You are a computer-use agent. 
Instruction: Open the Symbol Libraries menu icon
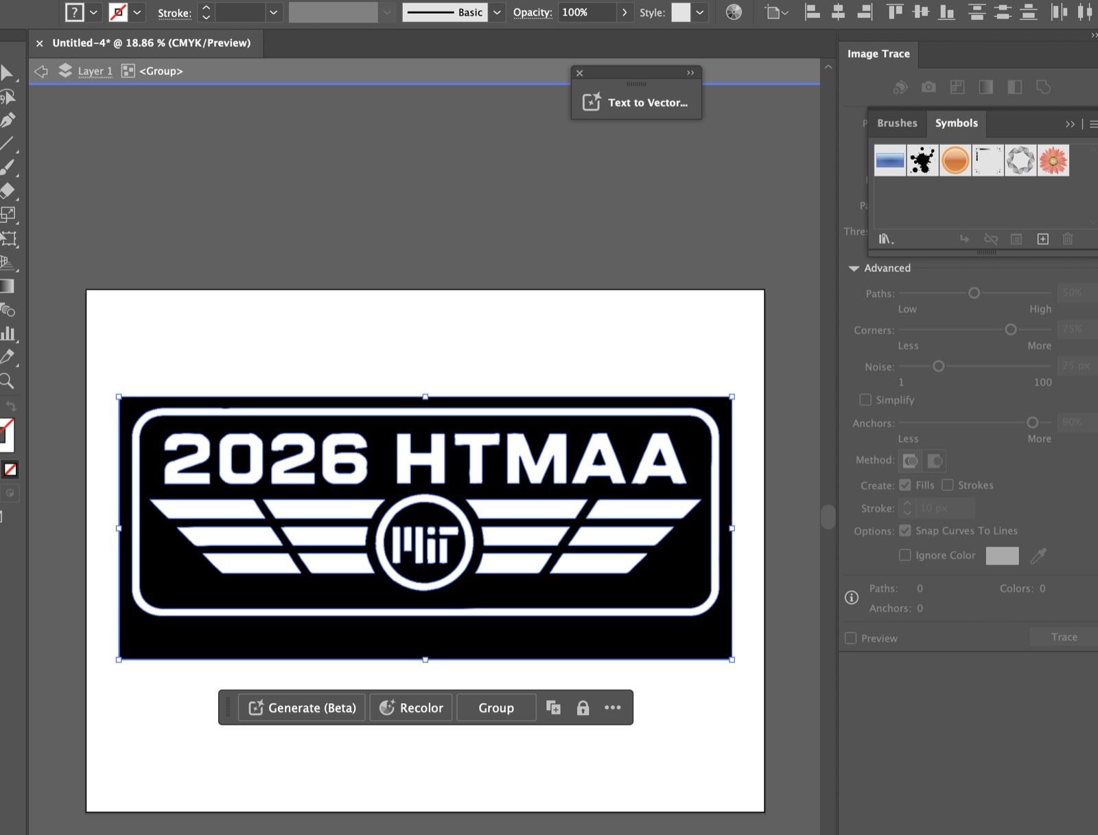coord(886,239)
